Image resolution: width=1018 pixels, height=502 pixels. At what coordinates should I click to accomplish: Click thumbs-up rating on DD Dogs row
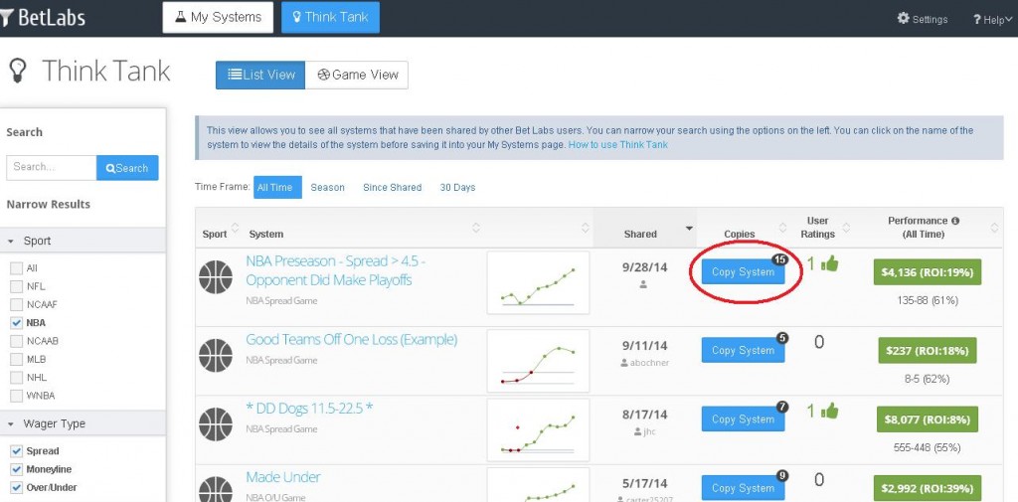(830, 411)
